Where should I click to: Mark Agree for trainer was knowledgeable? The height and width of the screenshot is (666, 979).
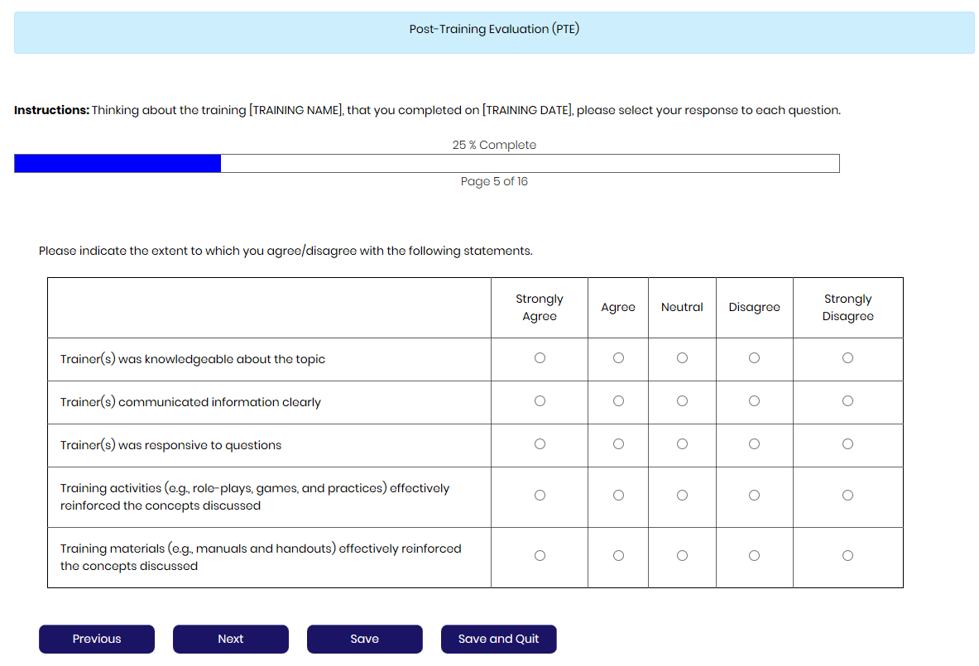[x=618, y=358]
